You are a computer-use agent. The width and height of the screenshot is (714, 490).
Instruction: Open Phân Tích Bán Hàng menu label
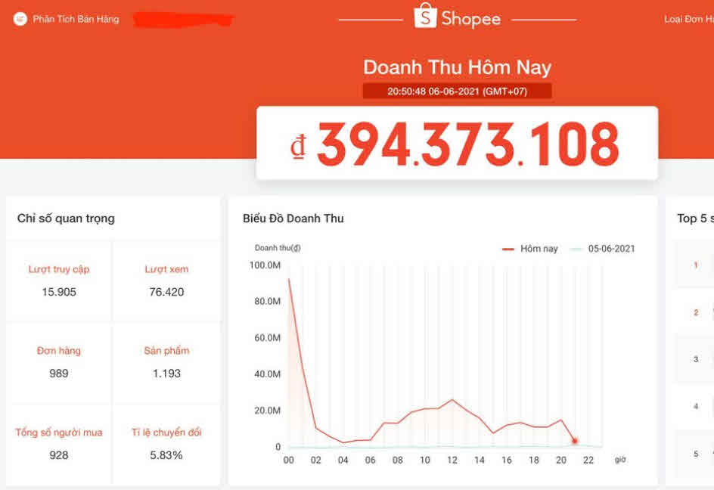click(76, 19)
